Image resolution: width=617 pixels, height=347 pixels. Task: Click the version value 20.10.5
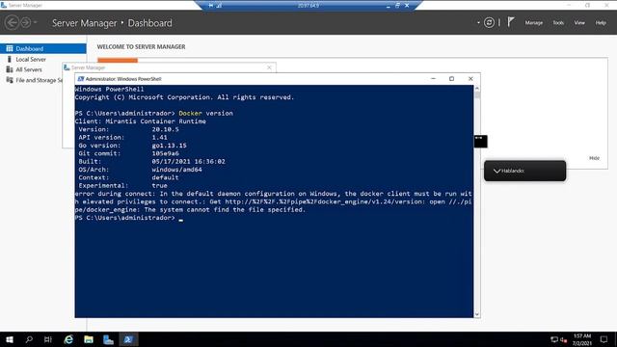click(165, 129)
